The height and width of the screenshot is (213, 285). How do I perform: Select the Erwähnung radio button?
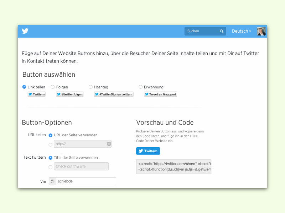[140, 87]
